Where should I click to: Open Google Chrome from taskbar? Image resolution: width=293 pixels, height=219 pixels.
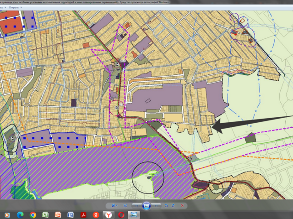coord(33,214)
